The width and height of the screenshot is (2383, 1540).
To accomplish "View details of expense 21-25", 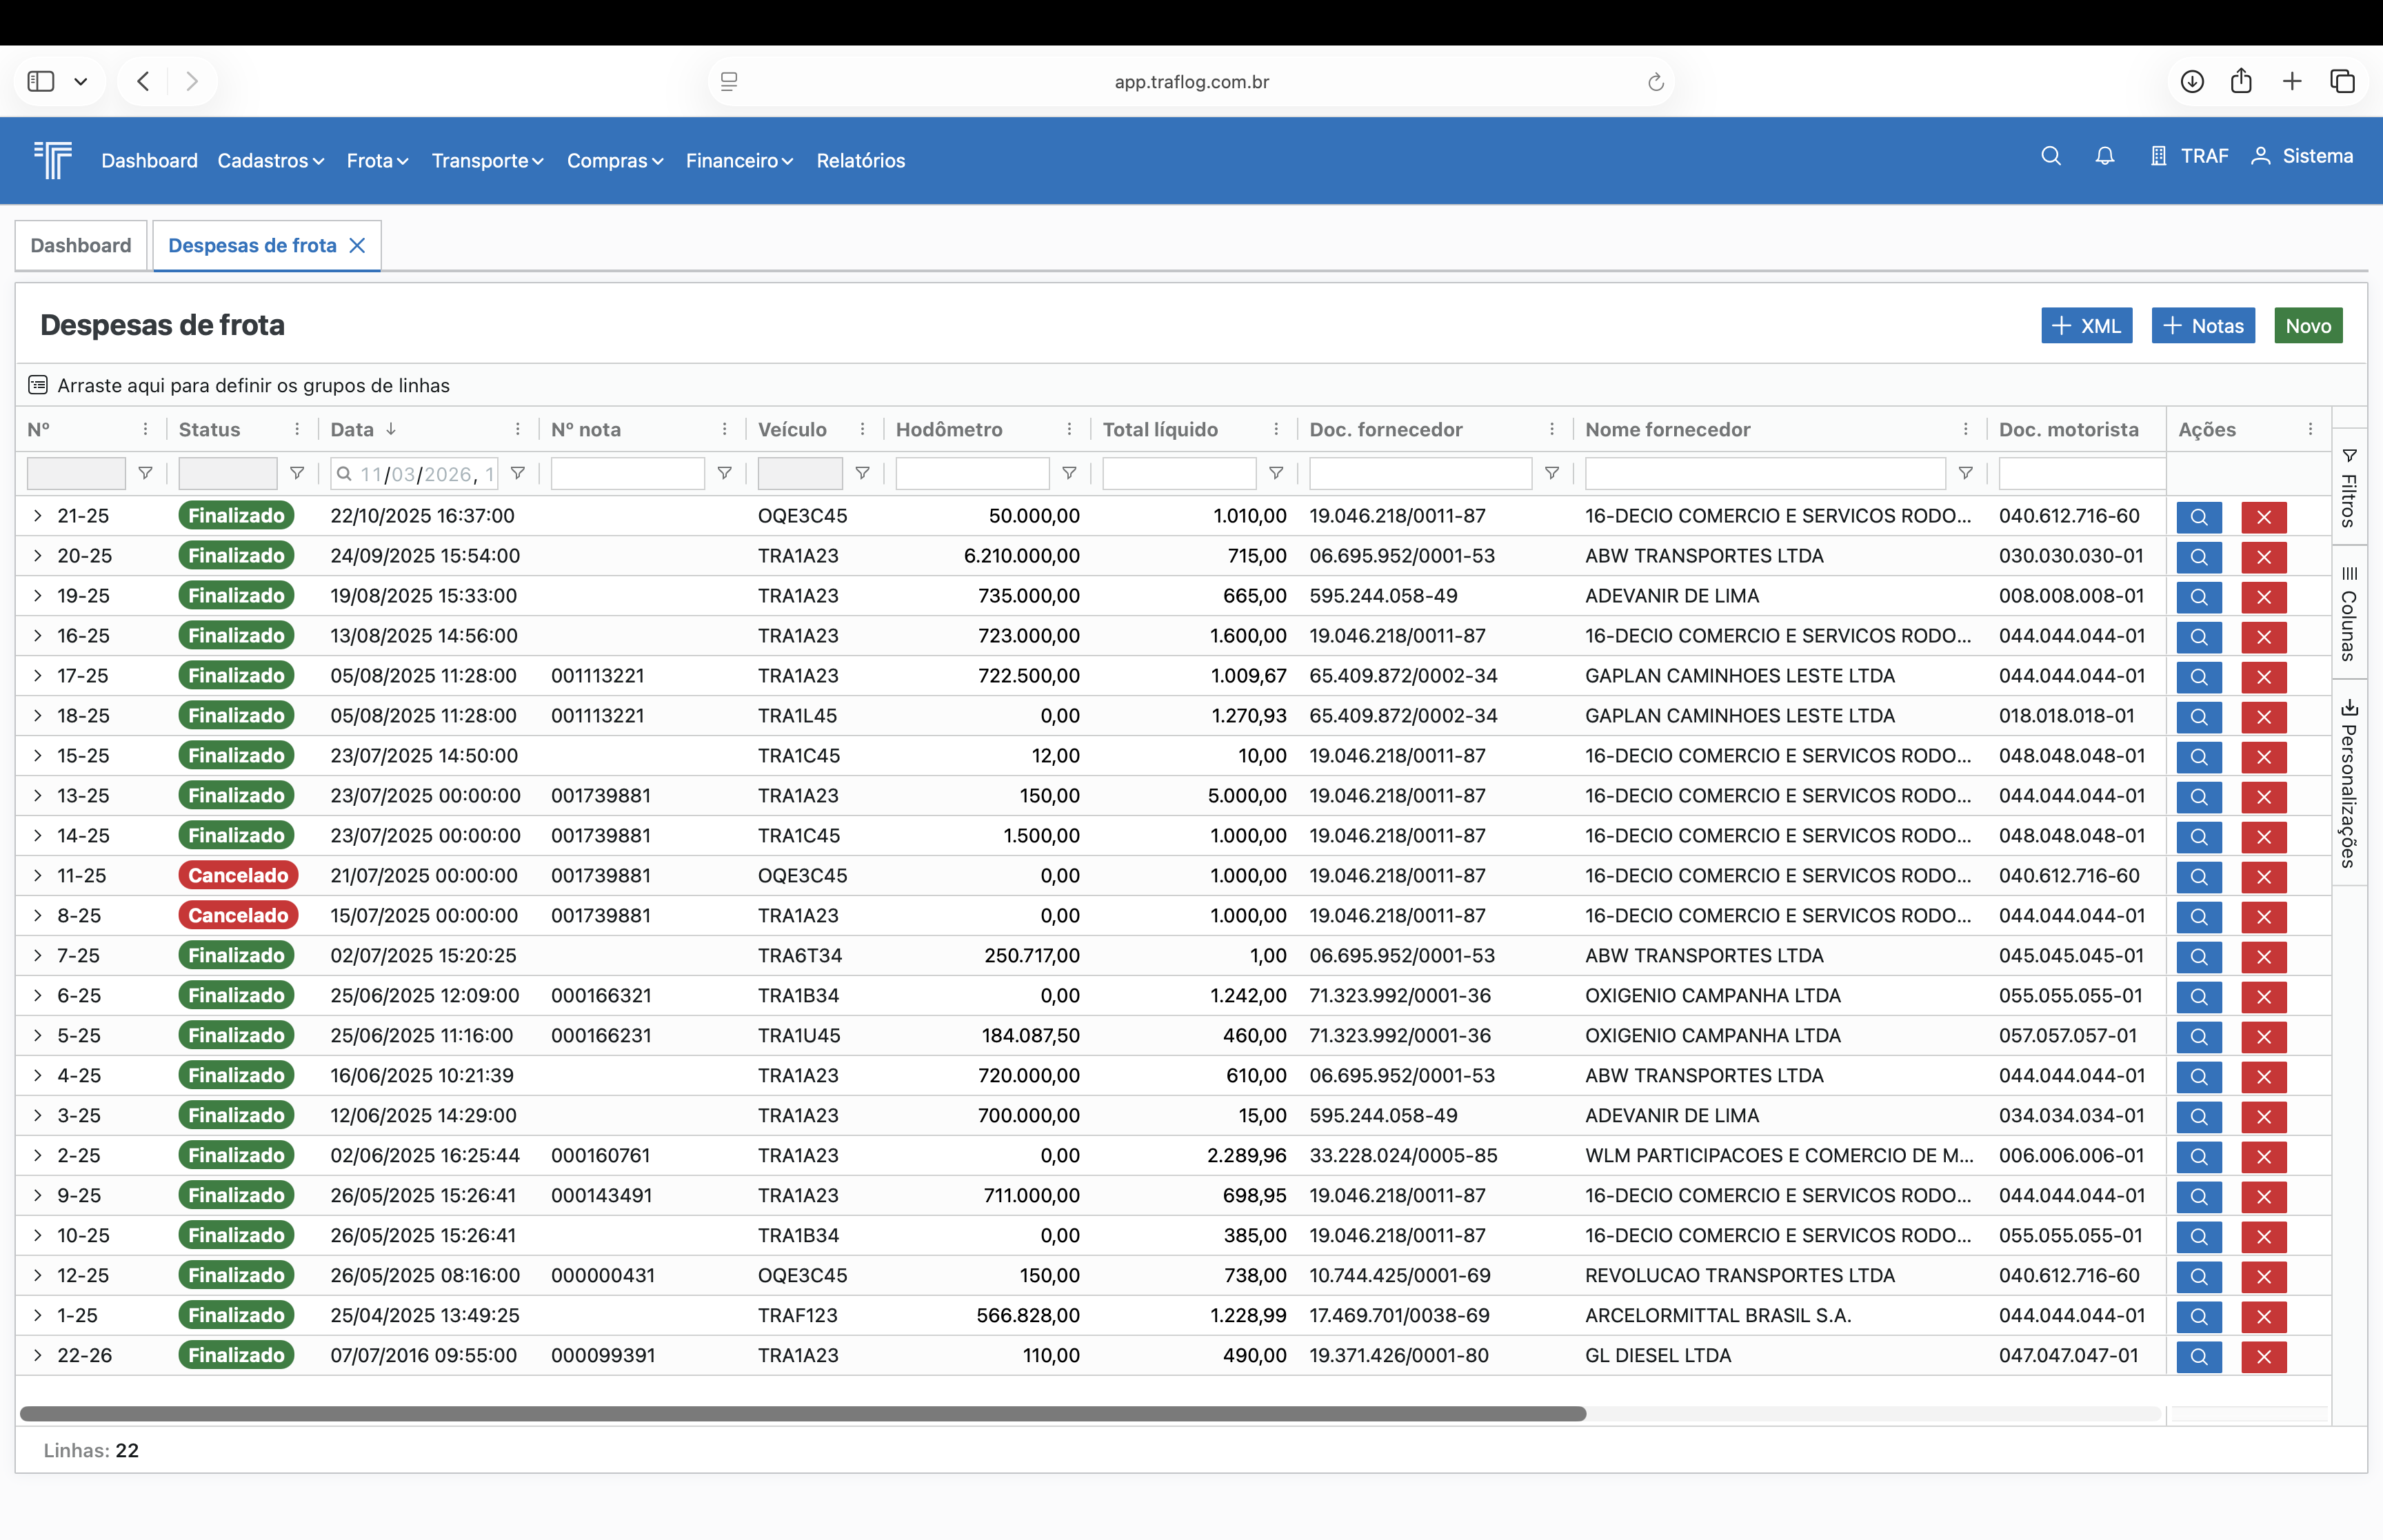I will pos(2198,517).
